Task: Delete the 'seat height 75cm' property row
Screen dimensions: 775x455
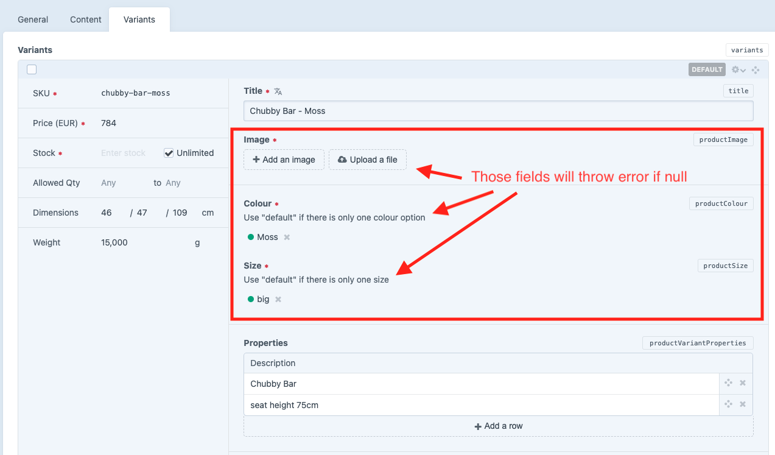Action: click(742, 404)
